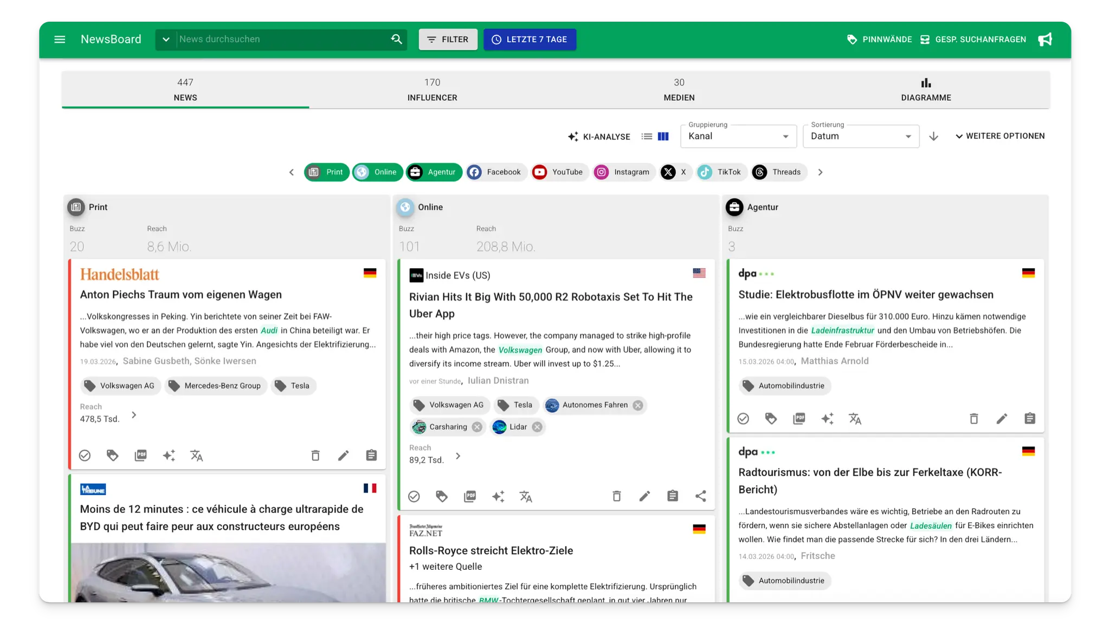Expand Reach 478,5 Tsd. details

(134, 415)
